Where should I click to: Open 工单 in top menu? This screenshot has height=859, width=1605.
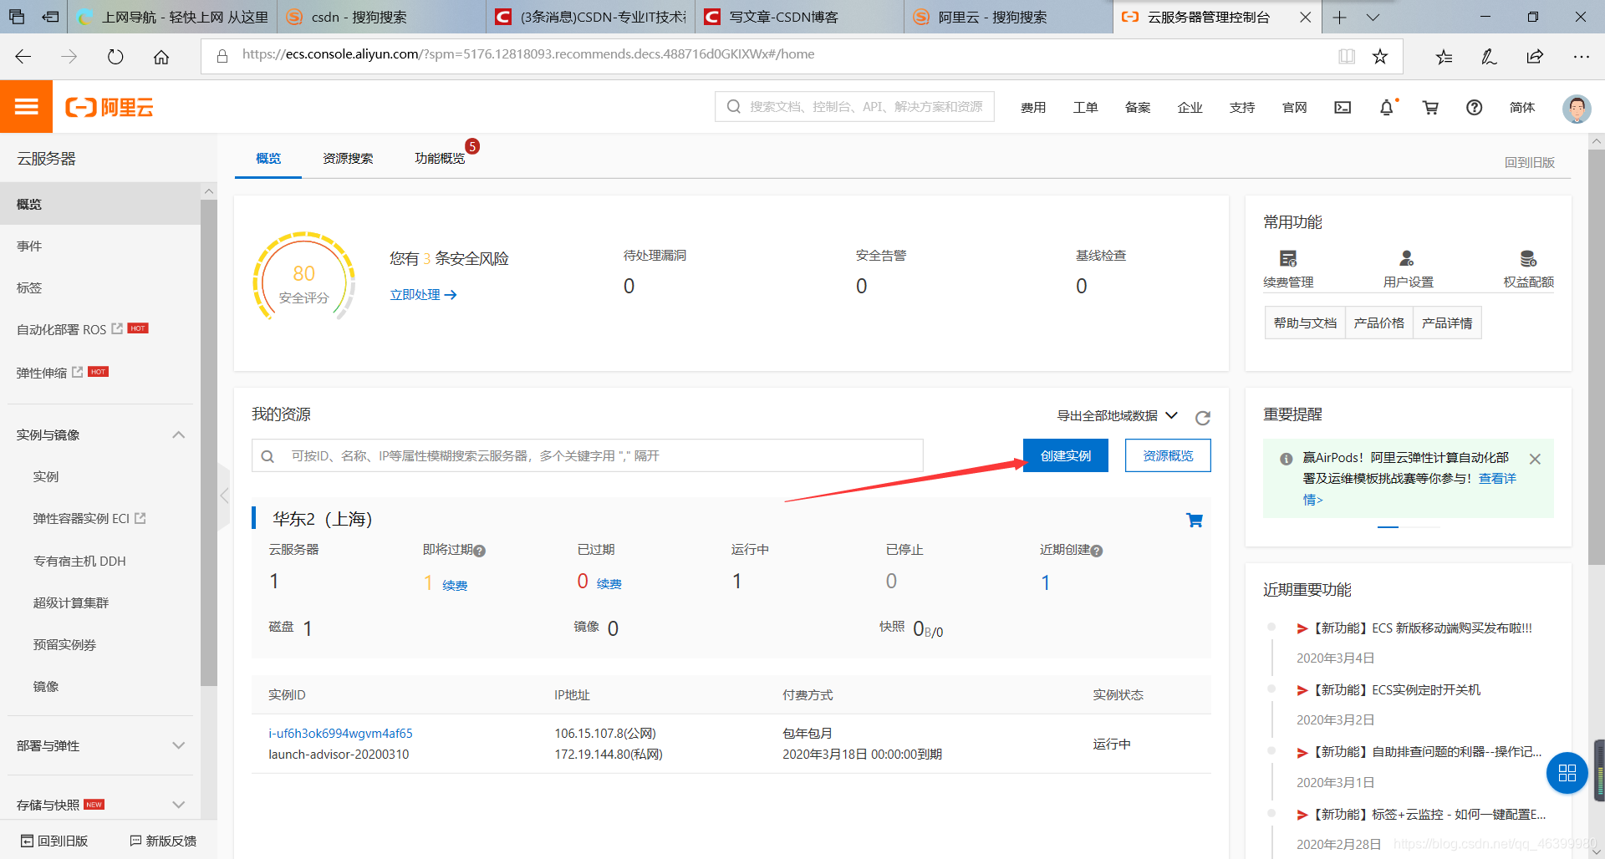[x=1085, y=107]
